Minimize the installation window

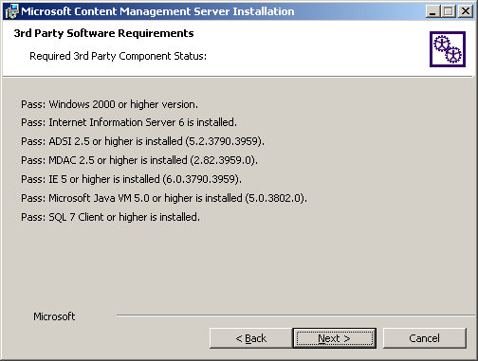click(x=432, y=11)
